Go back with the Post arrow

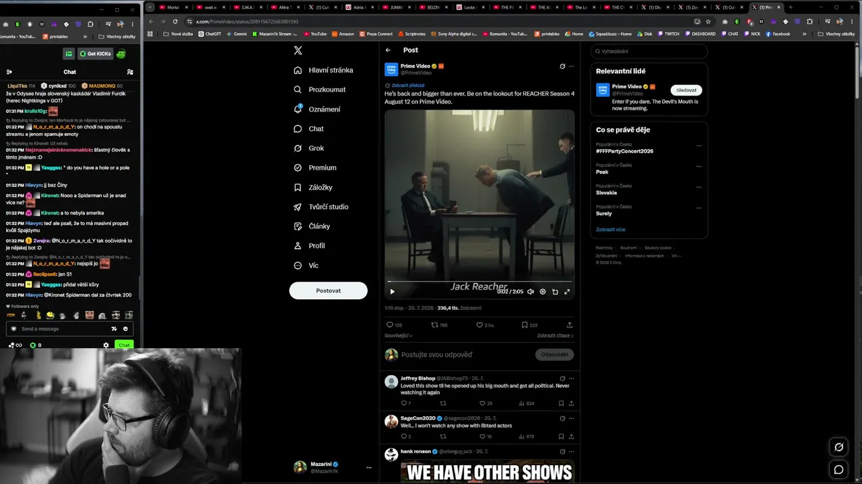pyautogui.click(x=388, y=50)
